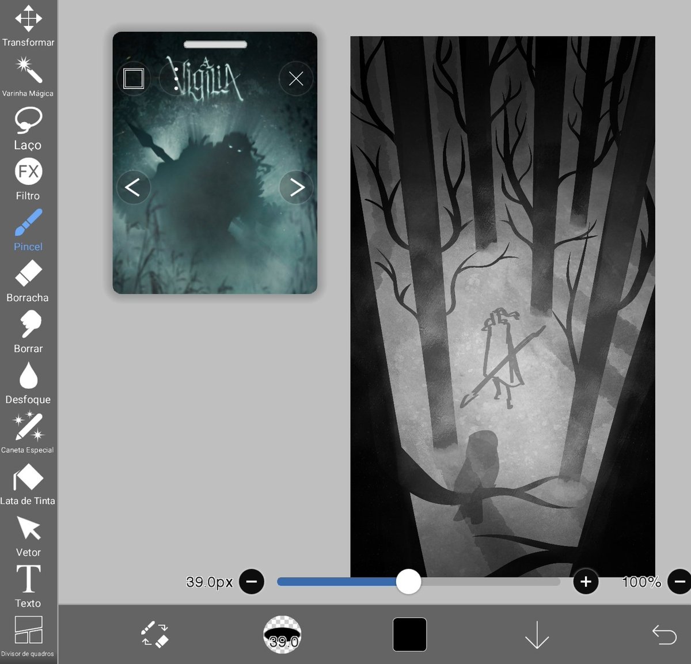Select the Laço lasso tool
Image resolution: width=691 pixels, height=664 pixels.
(x=28, y=129)
